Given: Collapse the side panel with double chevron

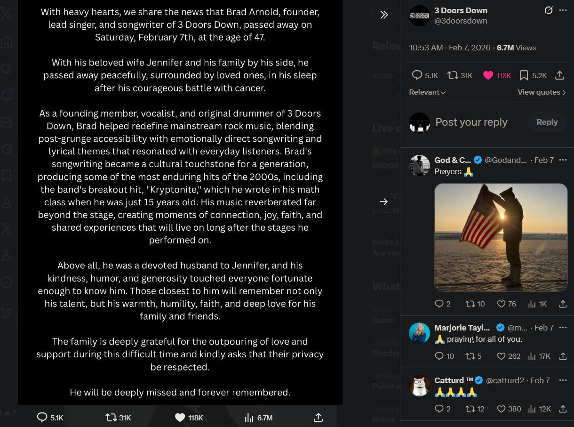Looking at the screenshot, I should pyautogui.click(x=384, y=15).
